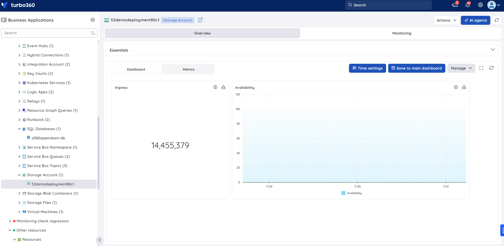Open resource in external link icon
This screenshot has width=504, height=246.
[200, 20]
